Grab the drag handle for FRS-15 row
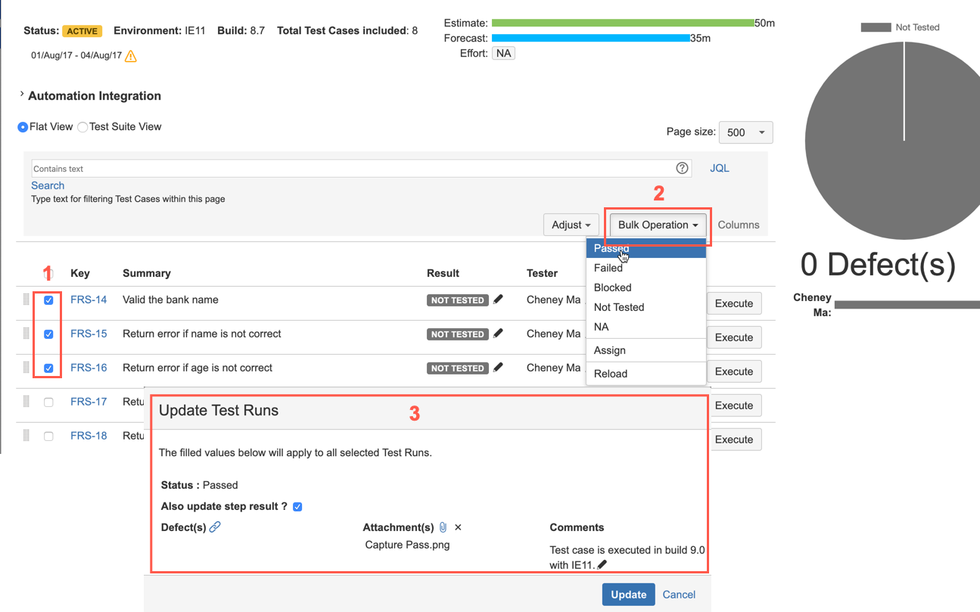 point(26,334)
